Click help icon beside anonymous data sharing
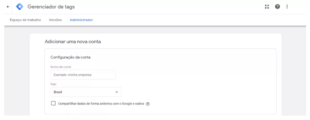Image resolution: width=310 pixels, height=120 pixels. 148,104
